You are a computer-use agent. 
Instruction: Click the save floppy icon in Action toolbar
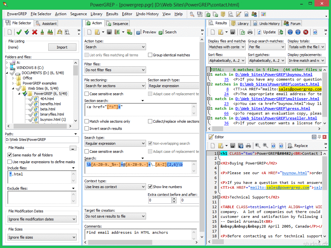109,32
